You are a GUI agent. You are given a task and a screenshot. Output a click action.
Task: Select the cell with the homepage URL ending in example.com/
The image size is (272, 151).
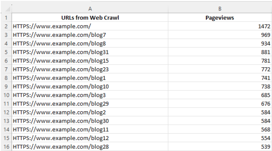pos(90,26)
